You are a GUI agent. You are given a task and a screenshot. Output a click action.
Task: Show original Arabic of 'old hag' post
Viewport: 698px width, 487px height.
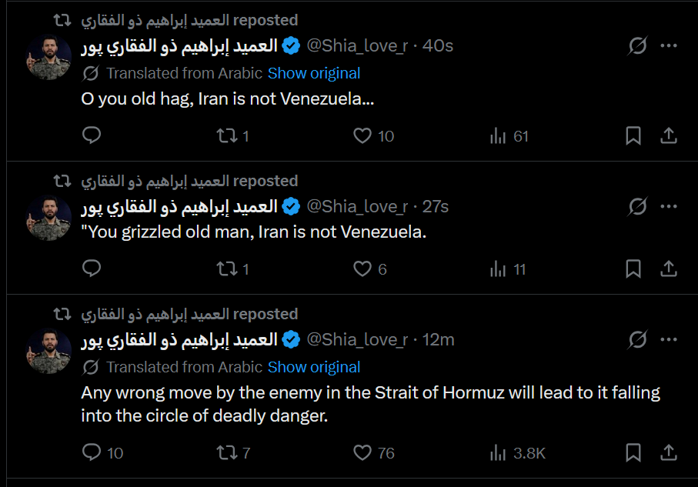314,73
